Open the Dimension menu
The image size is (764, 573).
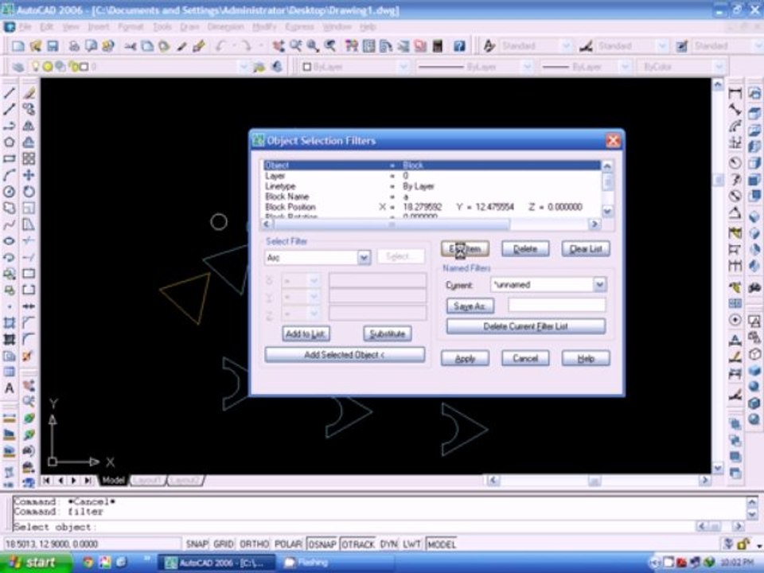(x=225, y=27)
